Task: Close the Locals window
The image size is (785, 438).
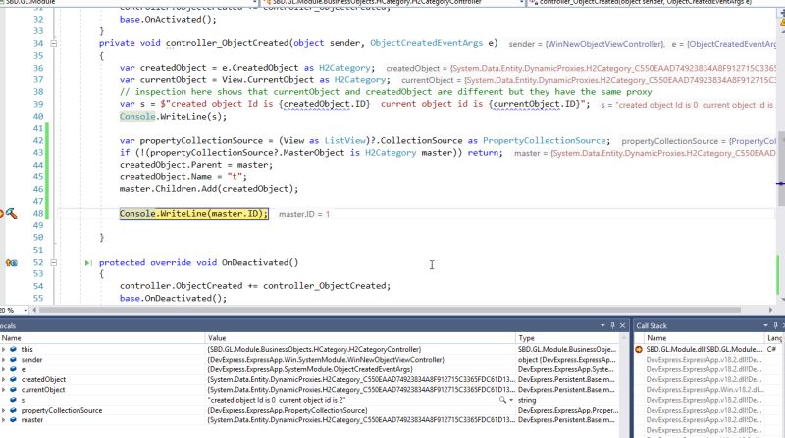Action: [623, 325]
